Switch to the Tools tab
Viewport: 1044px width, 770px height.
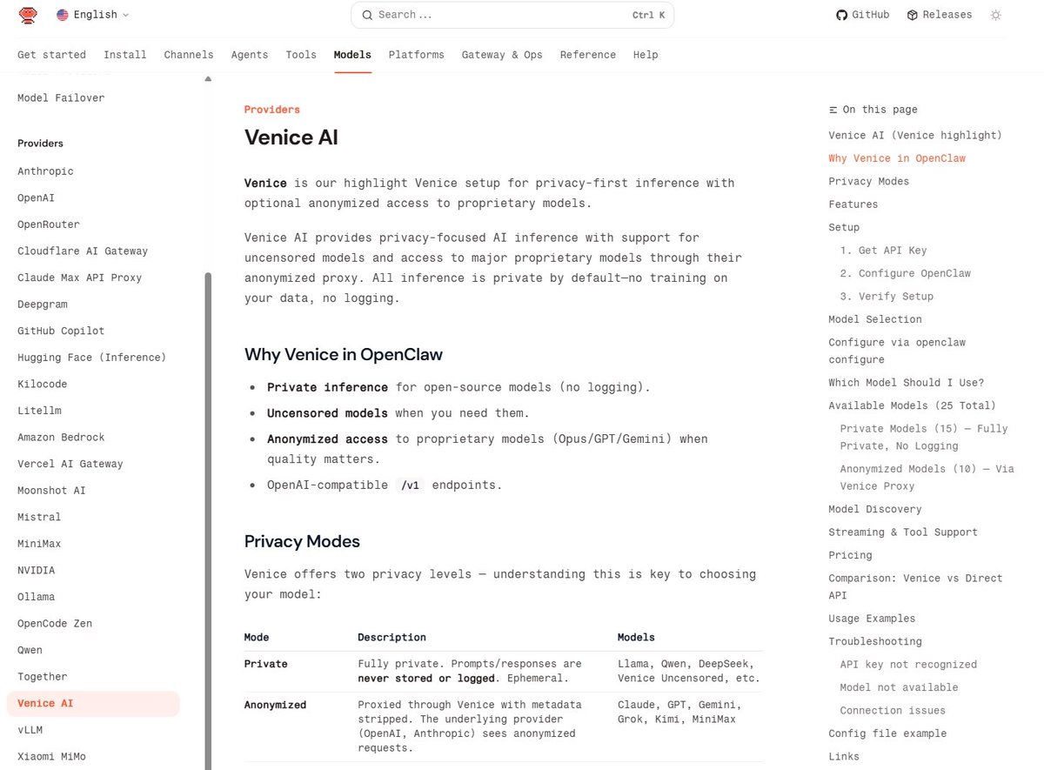tap(301, 55)
